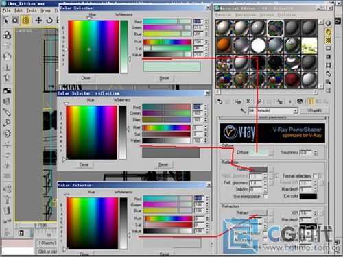The image size is (343, 257).
Task: Click the map button beside the Diffuse swatch
Action: pos(271,153)
